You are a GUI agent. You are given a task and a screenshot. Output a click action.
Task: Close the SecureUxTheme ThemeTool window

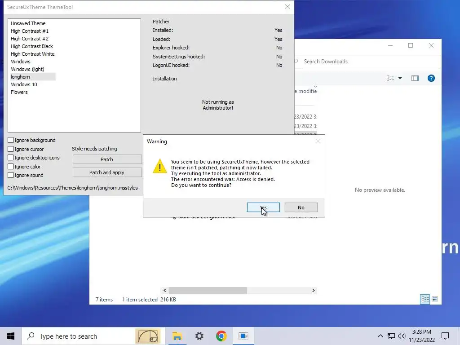click(x=287, y=7)
